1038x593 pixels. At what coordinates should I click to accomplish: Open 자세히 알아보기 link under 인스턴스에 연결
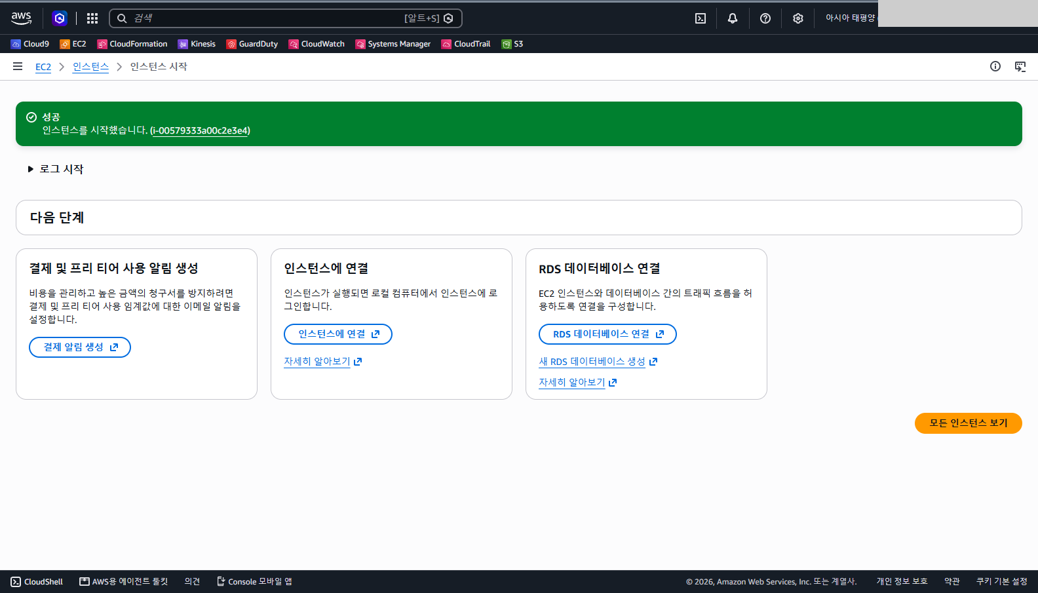[323, 362]
